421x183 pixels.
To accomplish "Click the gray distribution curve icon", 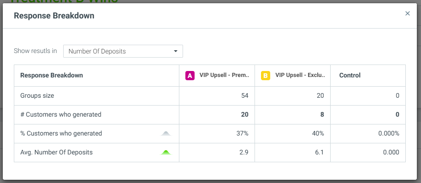I will point(166,133).
